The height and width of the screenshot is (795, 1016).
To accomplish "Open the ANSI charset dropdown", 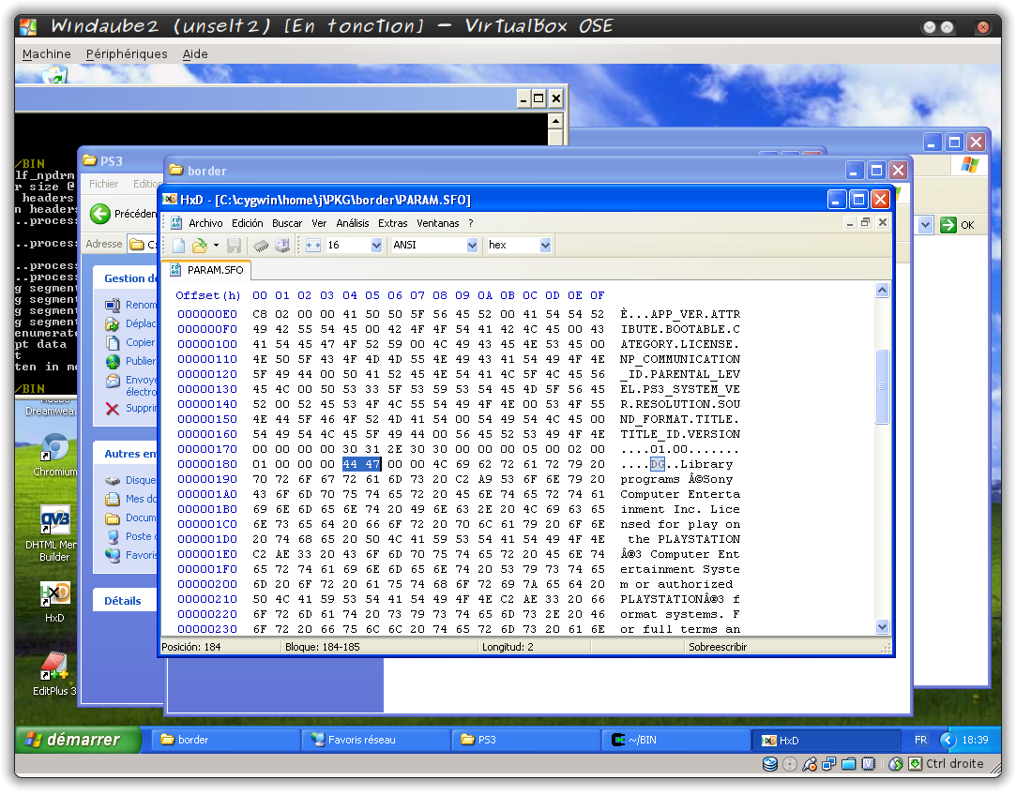I will tap(472, 246).
